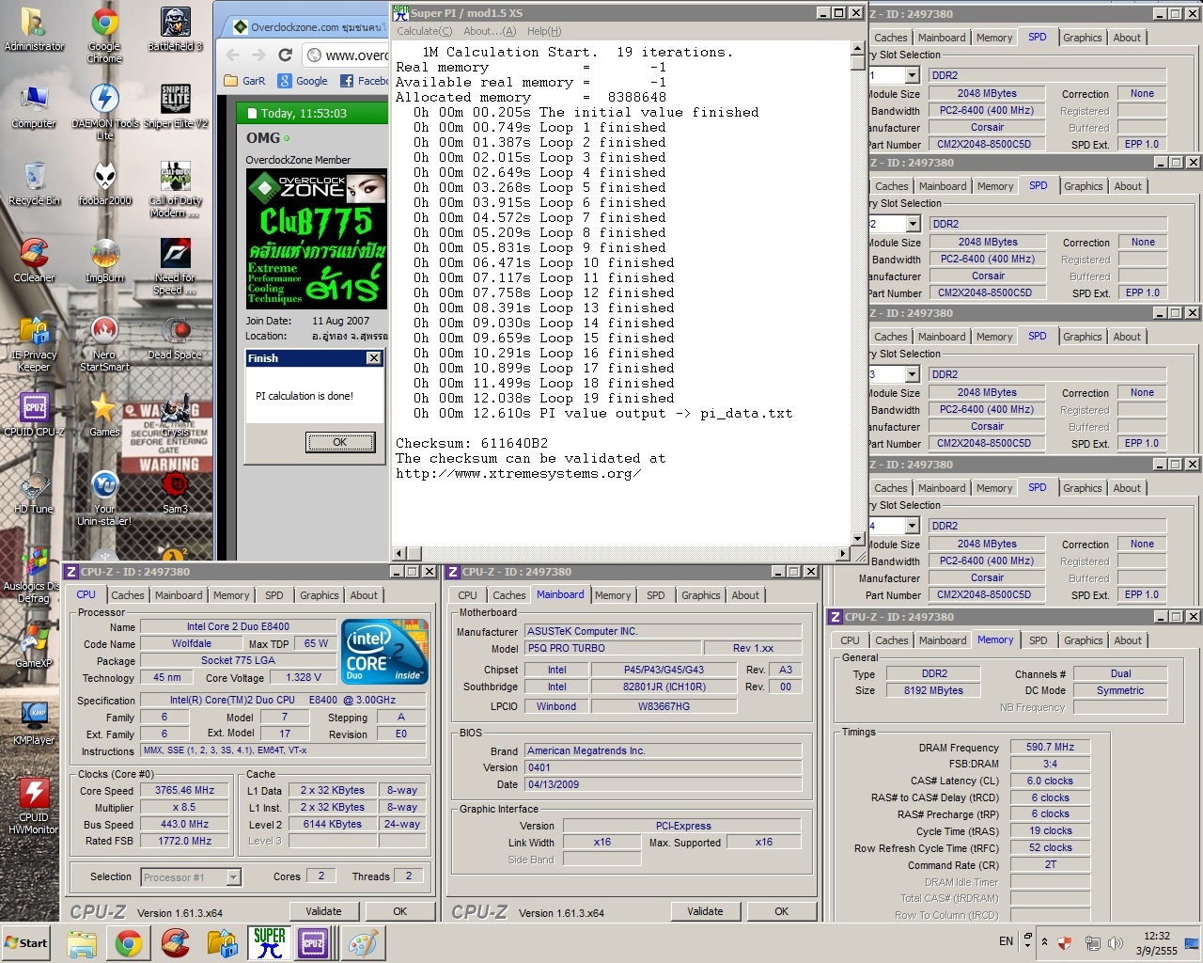This screenshot has width=1203, height=963.
Task: Click the Windows Start button
Action: click(x=26, y=943)
